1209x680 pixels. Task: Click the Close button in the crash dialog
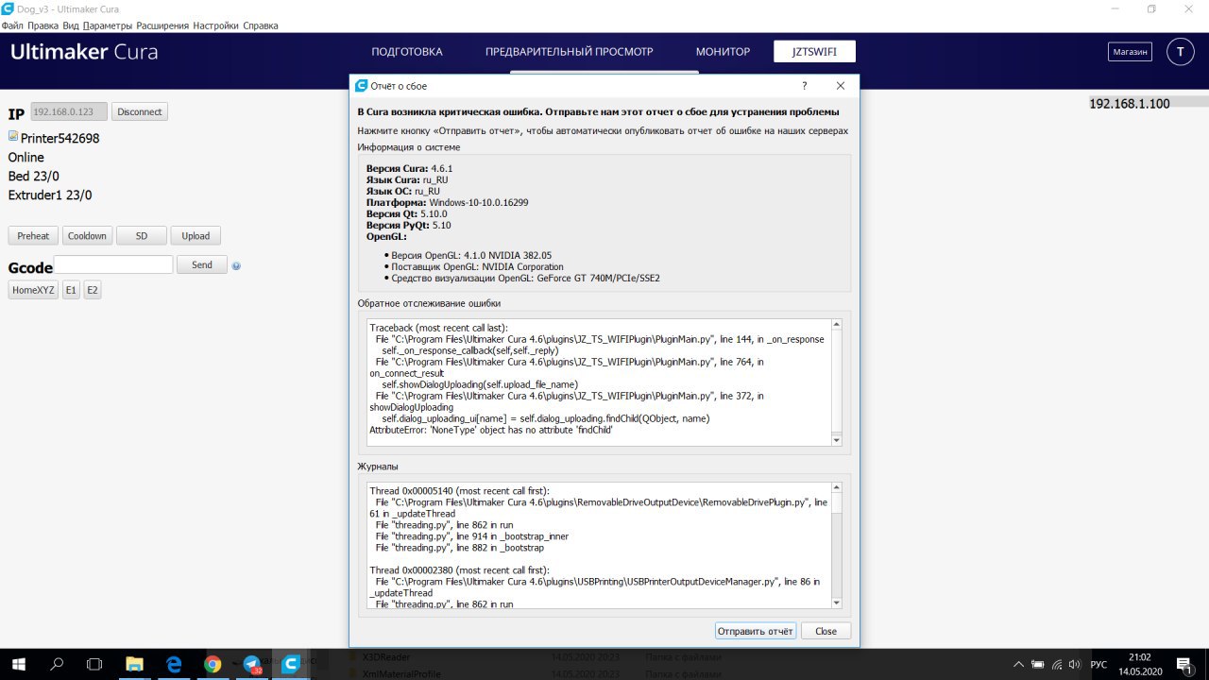pyautogui.click(x=826, y=631)
